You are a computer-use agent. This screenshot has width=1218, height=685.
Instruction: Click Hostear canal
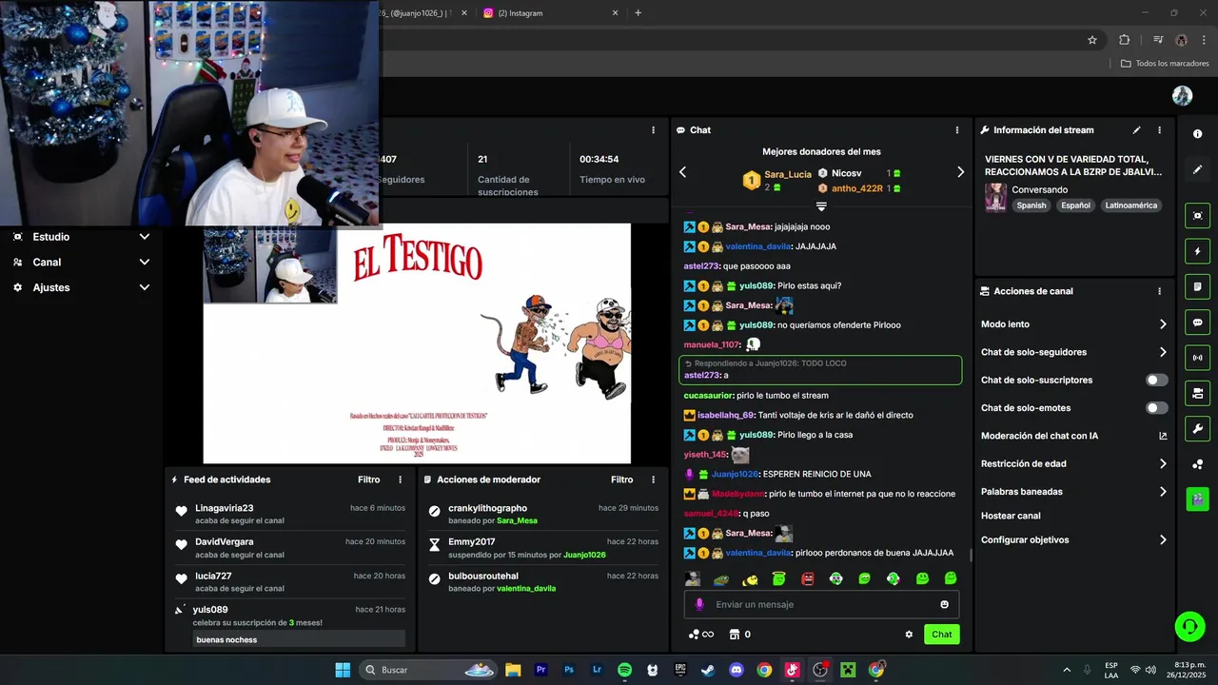(1011, 516)
